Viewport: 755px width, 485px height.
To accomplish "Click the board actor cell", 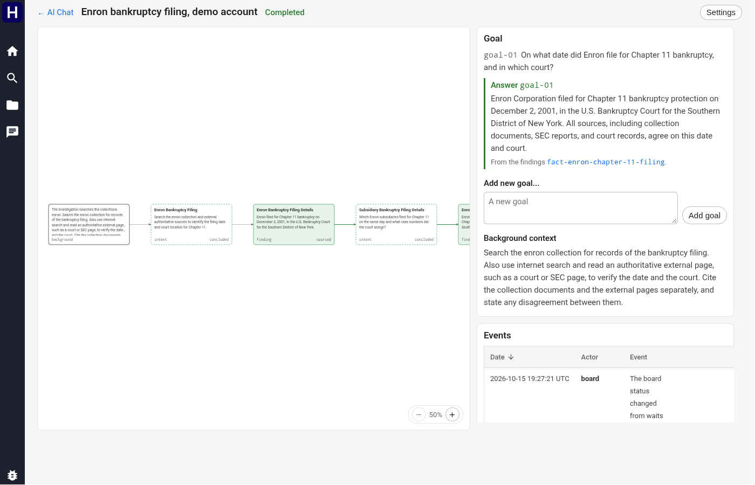I will click(590, 379).
